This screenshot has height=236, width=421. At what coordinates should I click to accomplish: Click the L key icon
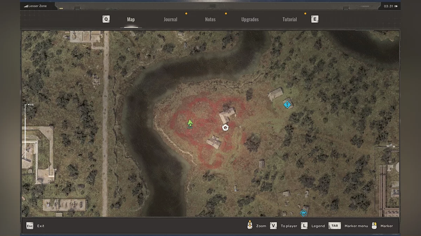coord(304,226)
